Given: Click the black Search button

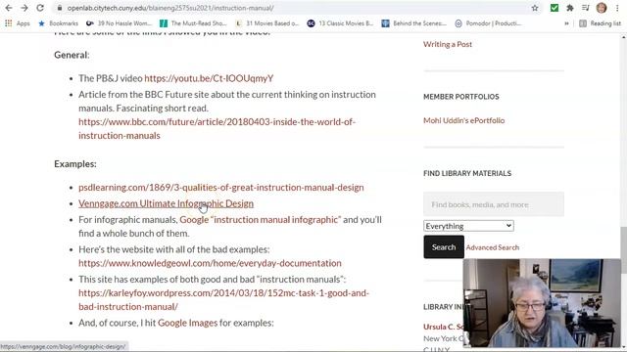Looking at the screenshot, I should (444, 247).
